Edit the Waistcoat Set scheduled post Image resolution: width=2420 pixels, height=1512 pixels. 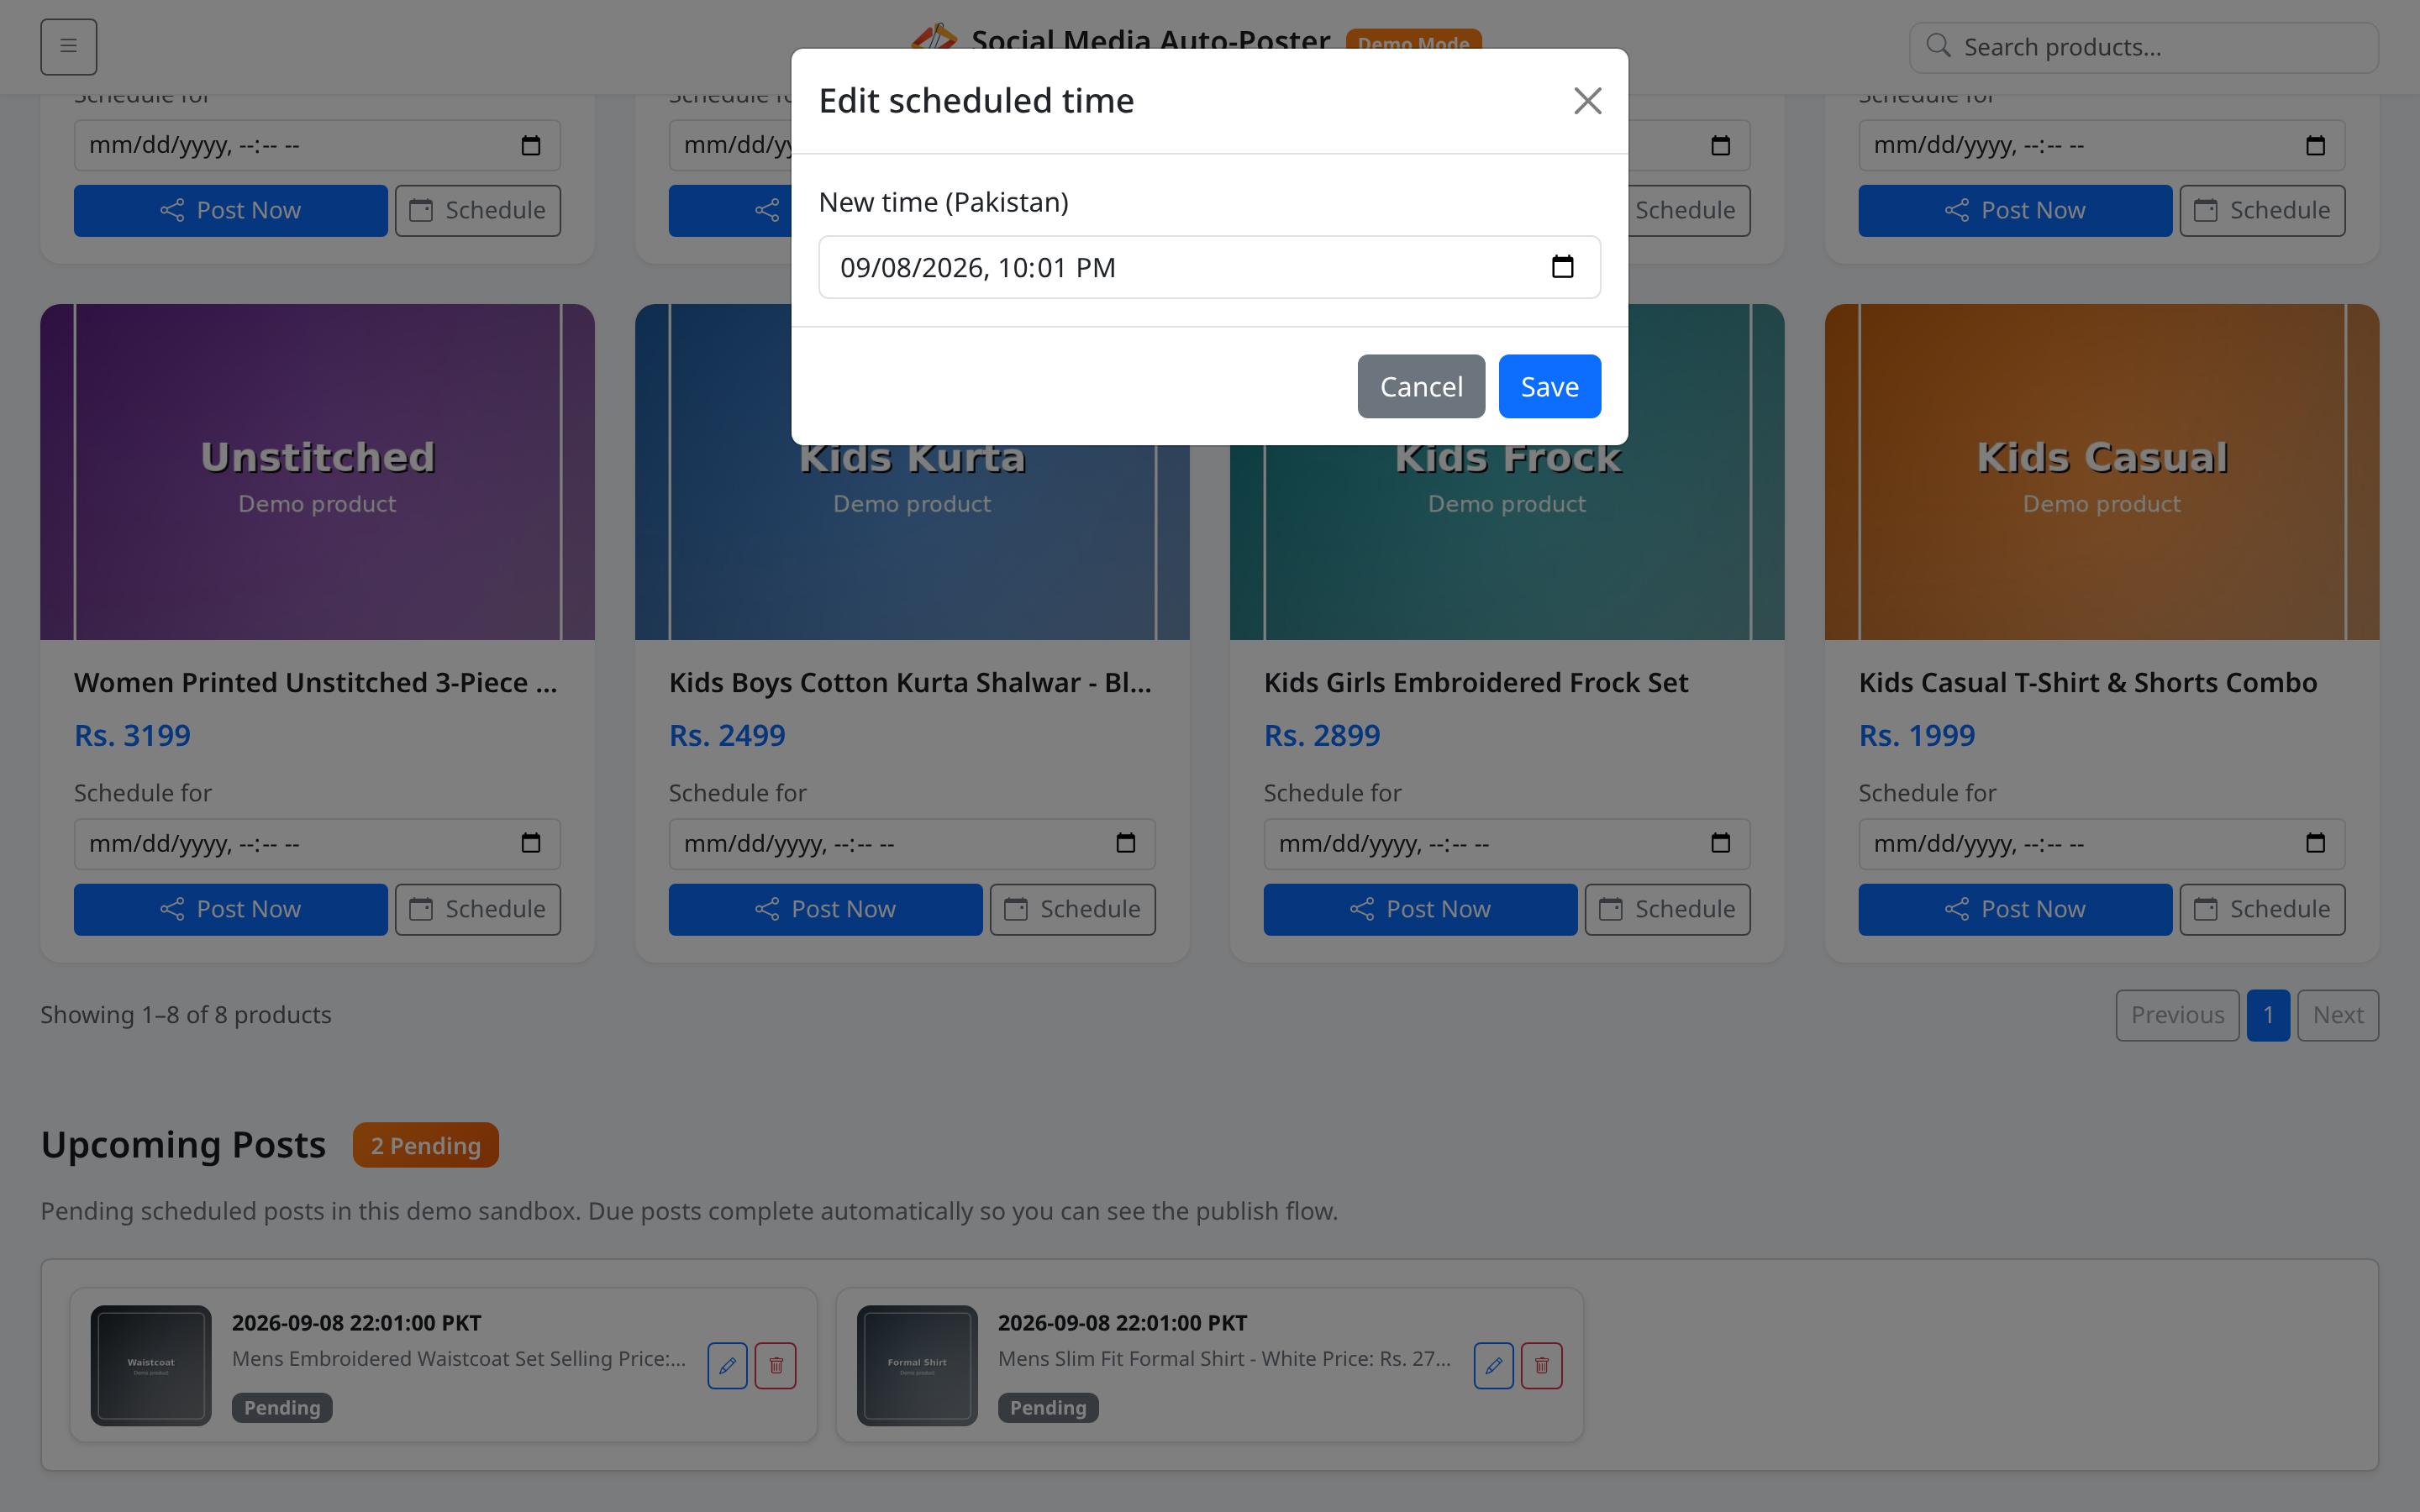tap(727, 1365)
